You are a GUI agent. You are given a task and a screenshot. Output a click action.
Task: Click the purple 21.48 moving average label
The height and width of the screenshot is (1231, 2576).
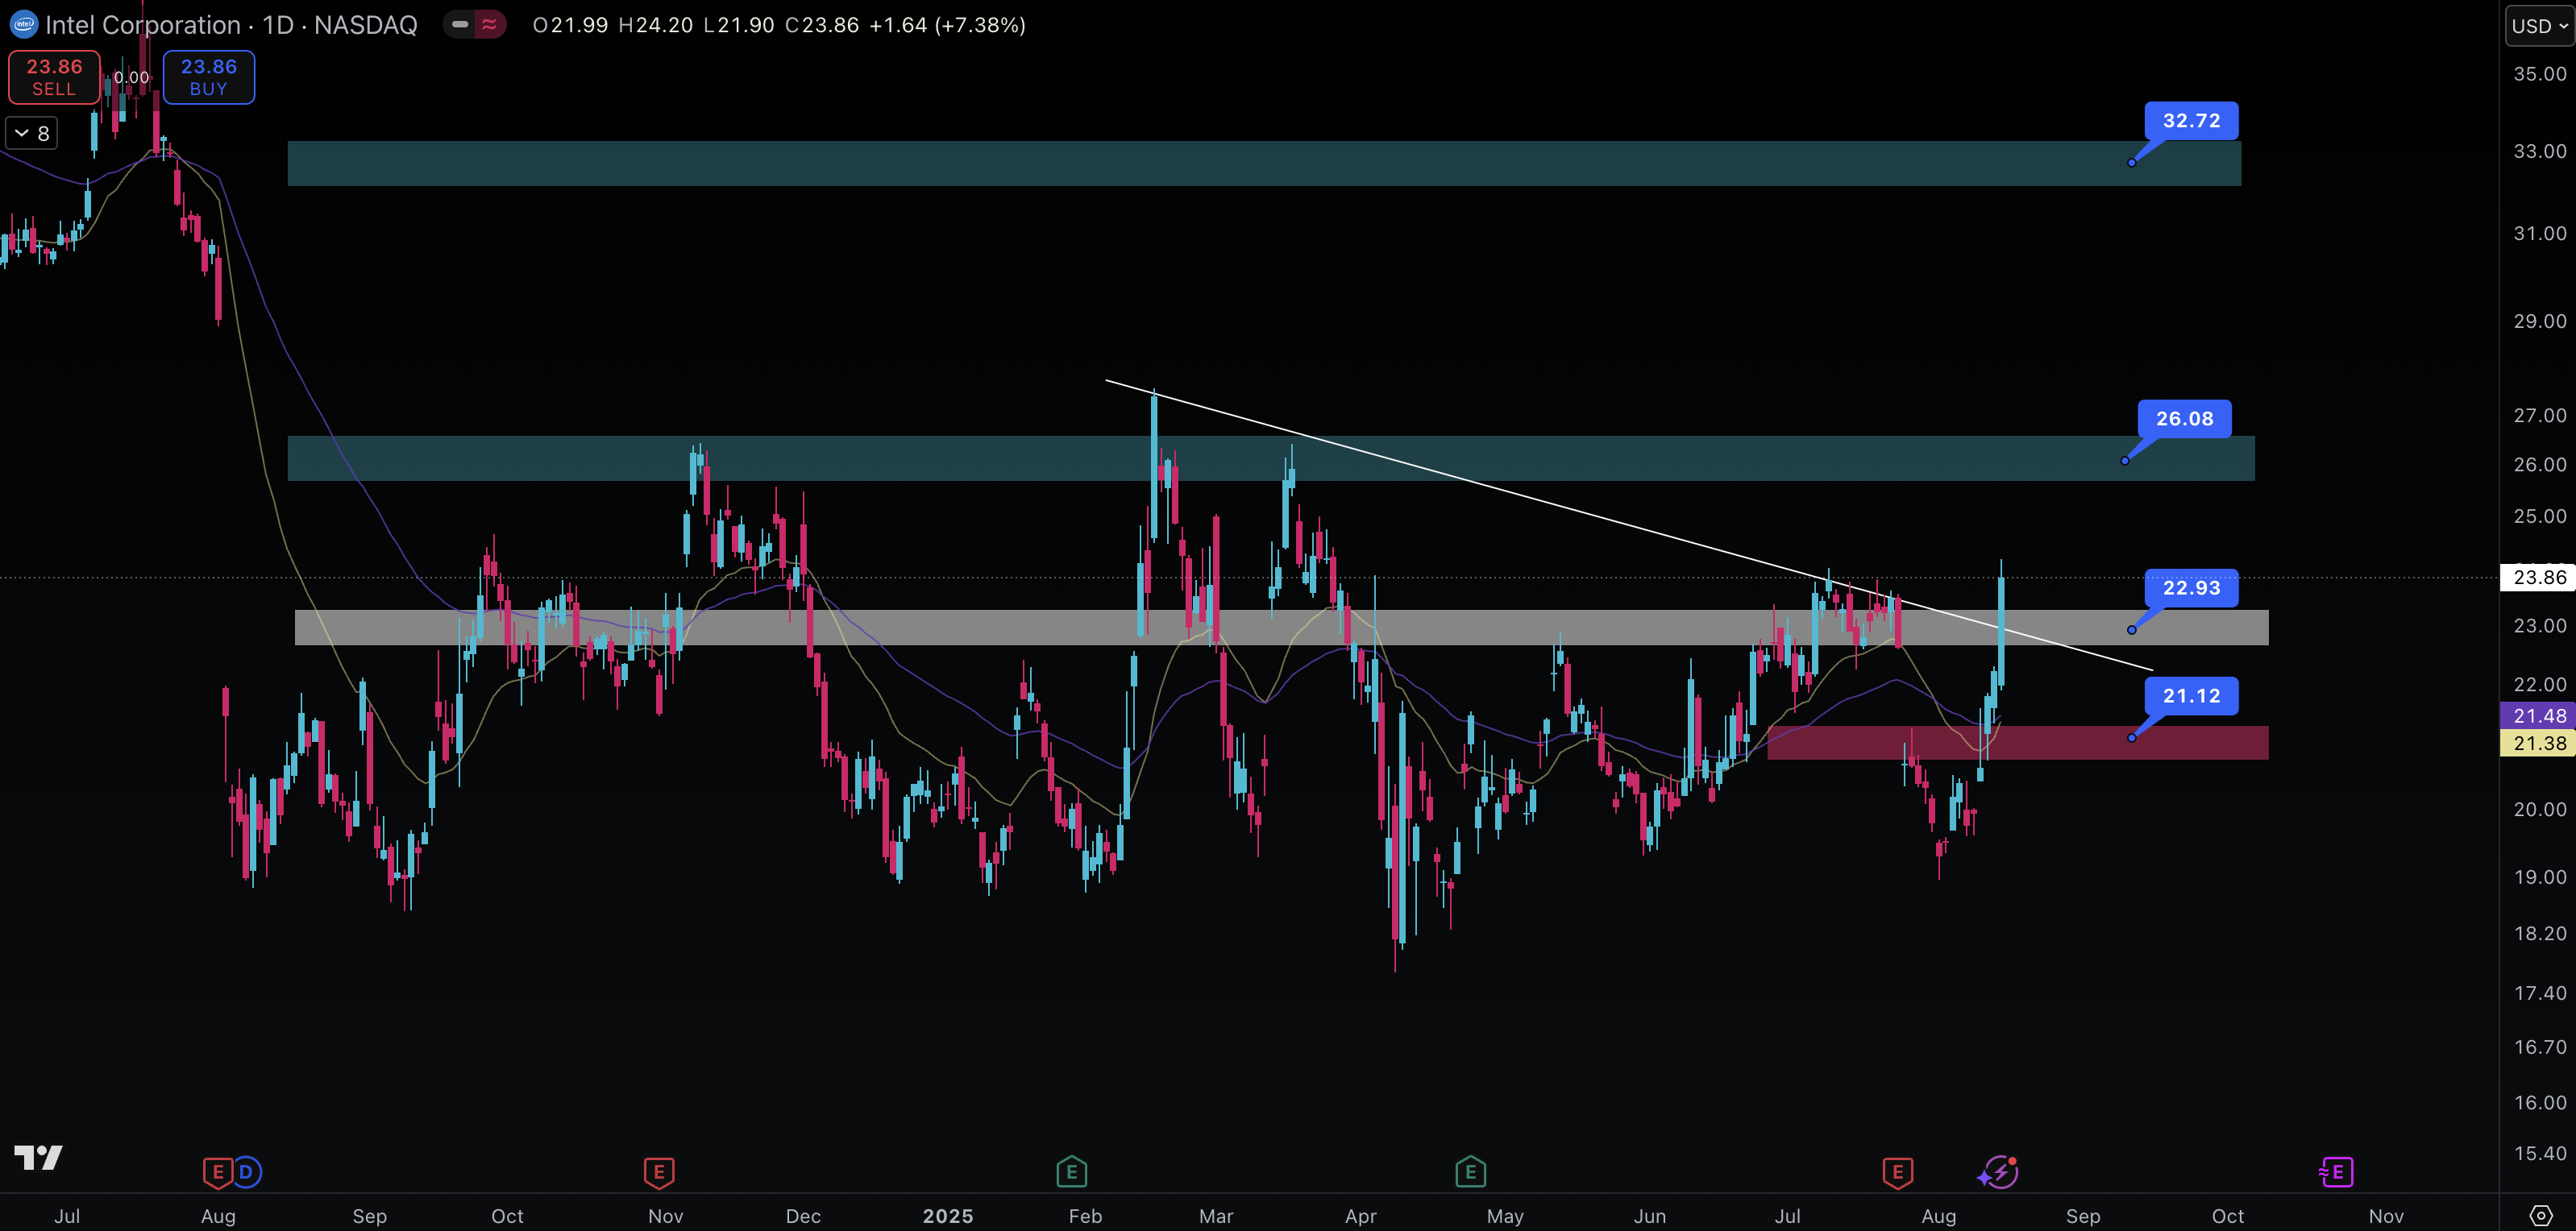[x=2539, y=715]
